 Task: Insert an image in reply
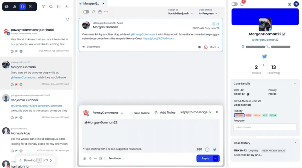101,158
